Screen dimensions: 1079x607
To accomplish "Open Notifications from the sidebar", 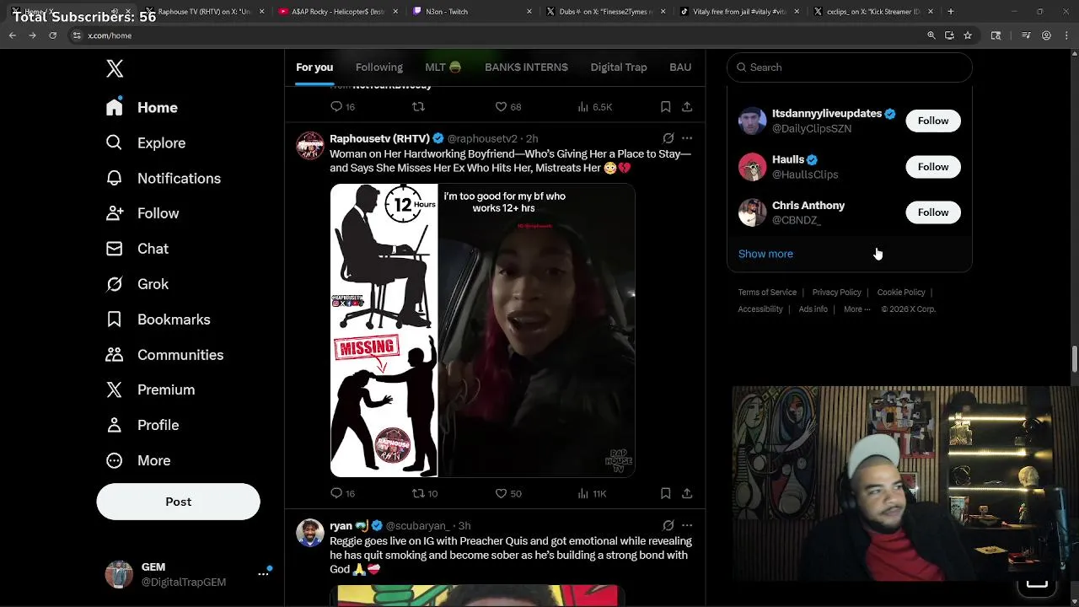I will pyautogui.click(x=163, y=179).
